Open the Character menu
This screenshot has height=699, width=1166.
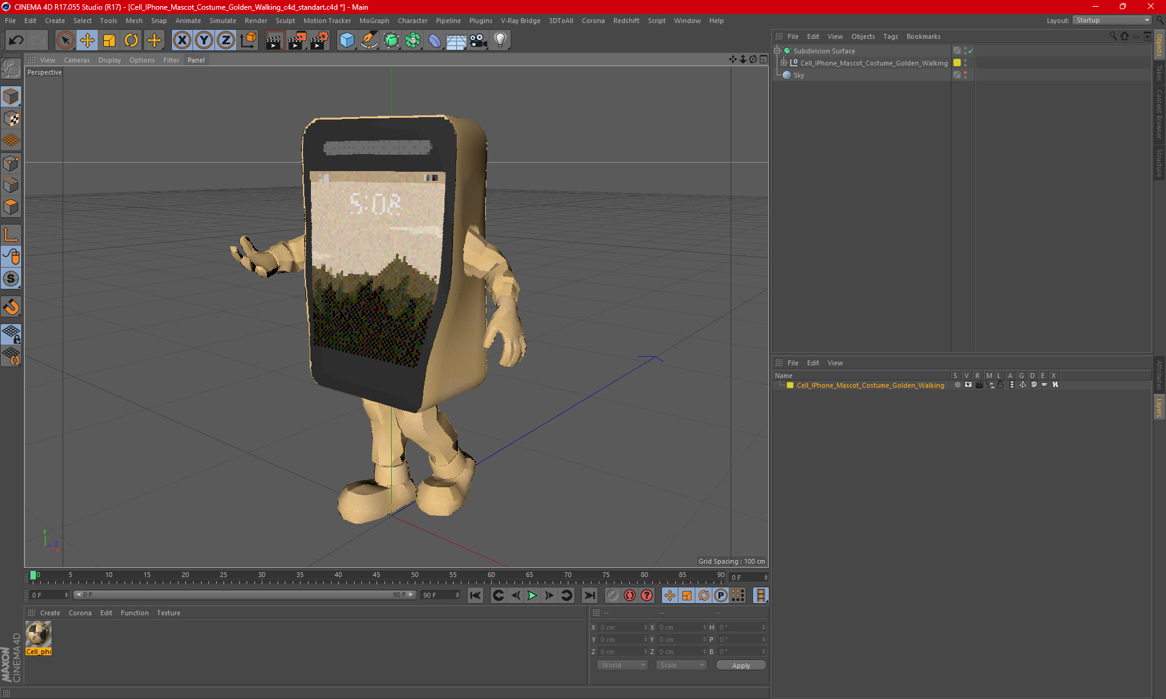click(x=412, y=21)
